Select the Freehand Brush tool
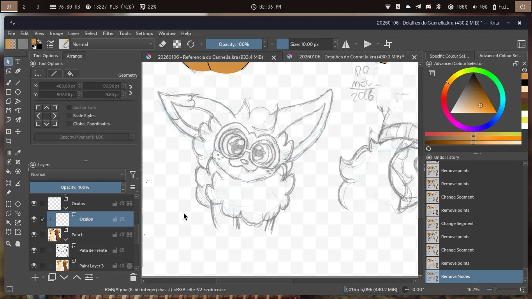The image size is (532, 299). [9, 83]
